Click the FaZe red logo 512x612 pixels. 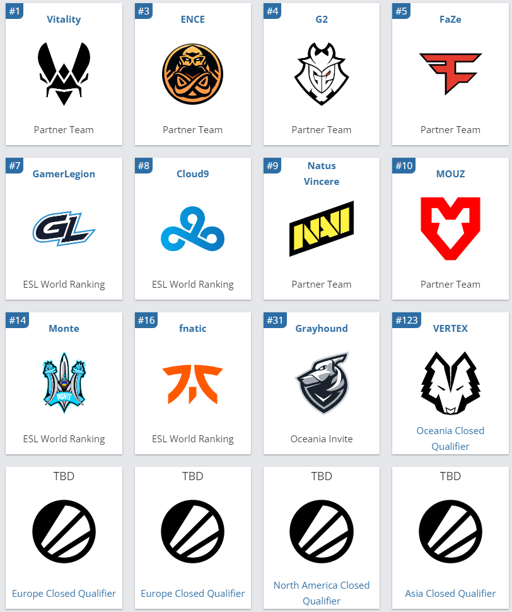[x=450, y=74]
